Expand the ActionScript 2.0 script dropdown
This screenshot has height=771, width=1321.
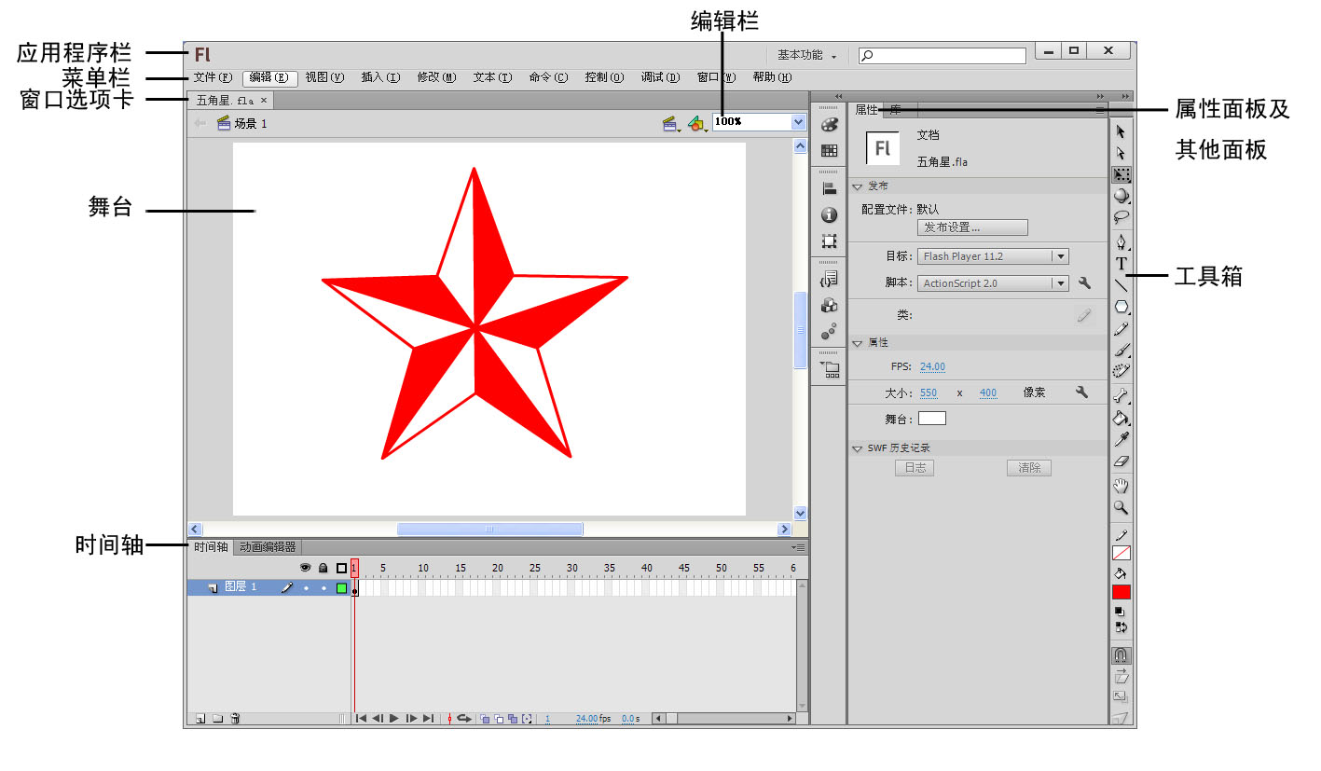(x=1059, y=283)
